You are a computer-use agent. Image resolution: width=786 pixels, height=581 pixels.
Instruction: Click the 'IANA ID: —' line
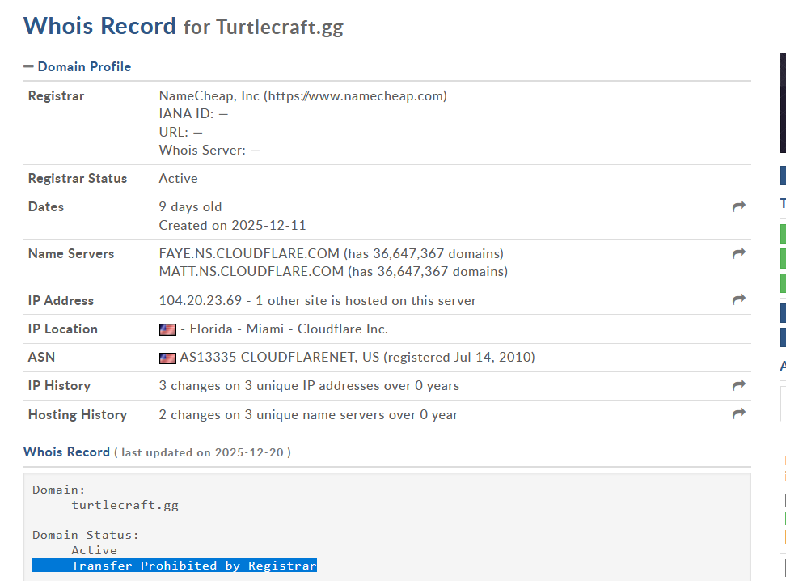193,114
